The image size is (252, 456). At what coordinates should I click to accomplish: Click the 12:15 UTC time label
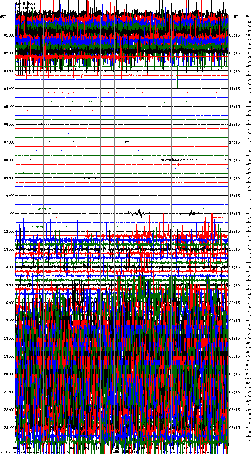pyautogui.click(x=235, y=107)
